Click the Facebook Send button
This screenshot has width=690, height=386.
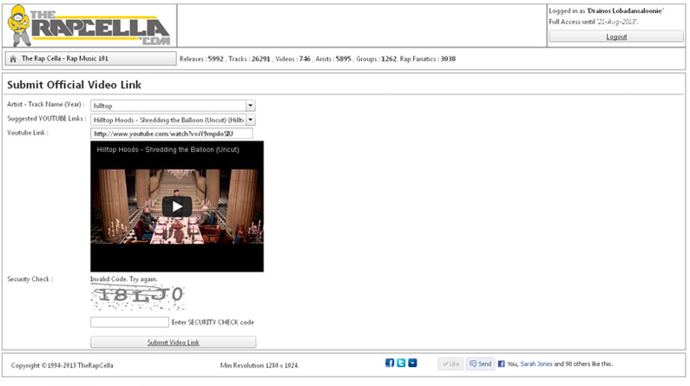coord(480,363)
